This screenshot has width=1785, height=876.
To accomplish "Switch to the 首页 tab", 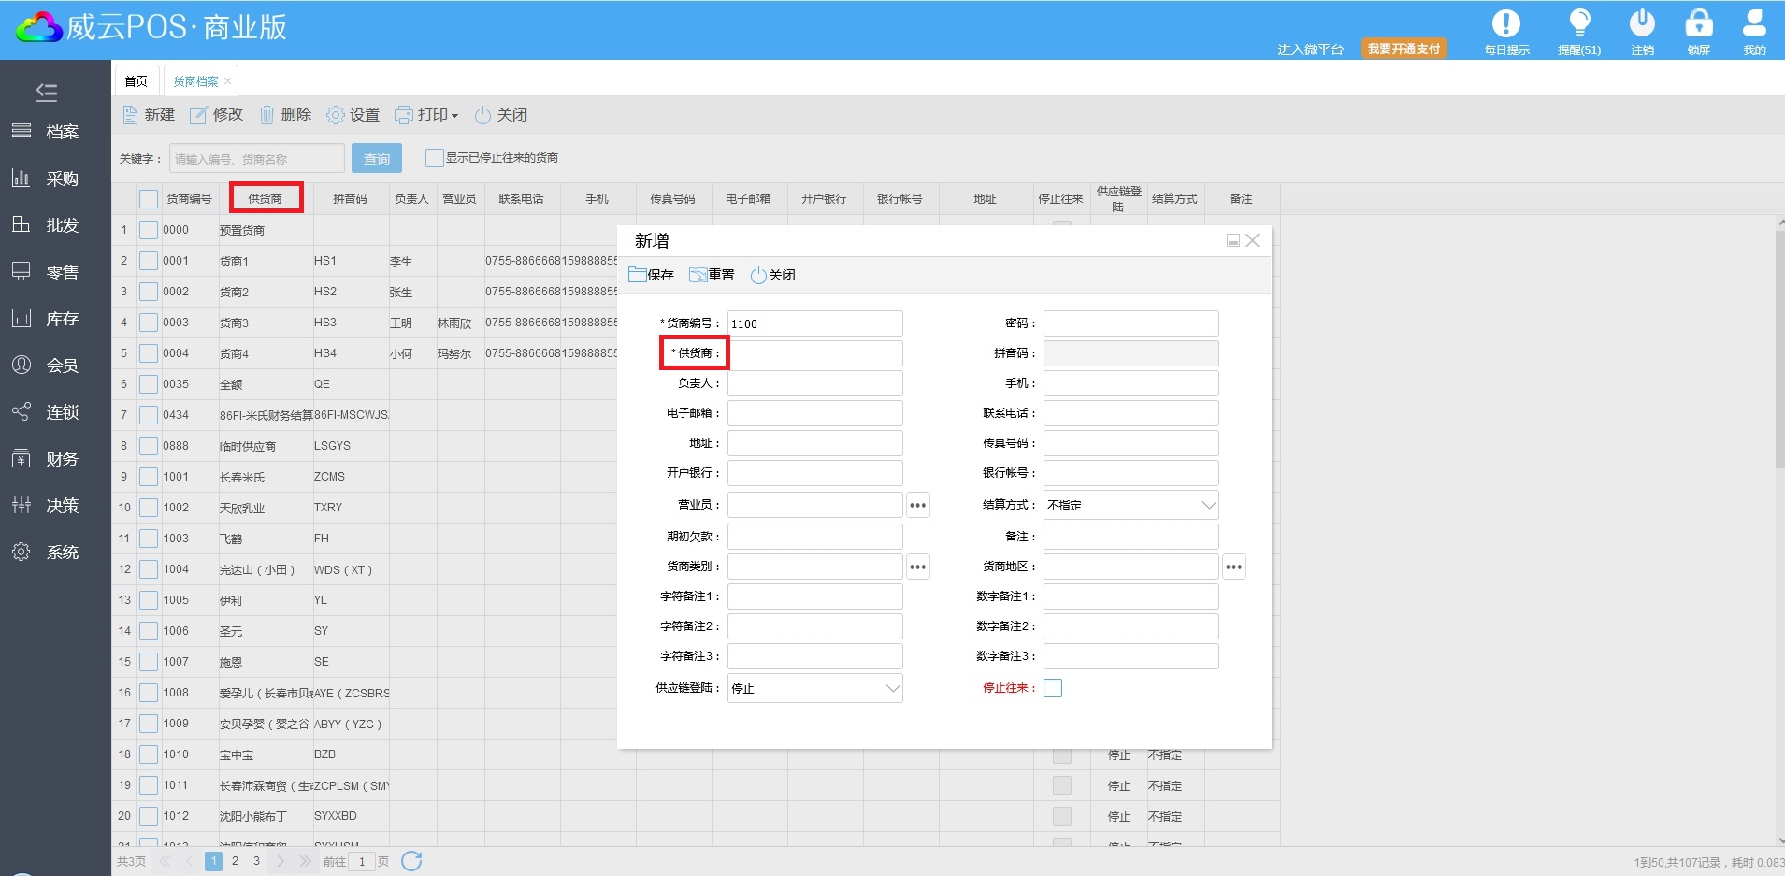I will pyautogui.click(x=137, y=81).
